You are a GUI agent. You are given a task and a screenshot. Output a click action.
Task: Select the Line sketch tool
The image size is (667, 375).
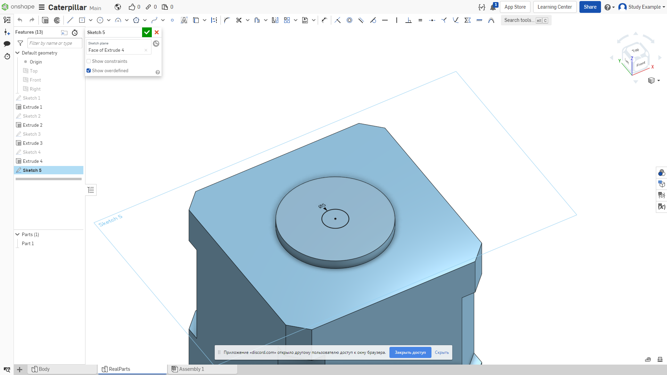tap(70, 20)
